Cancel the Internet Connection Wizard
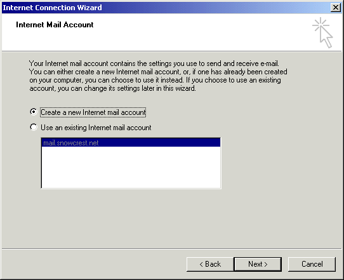The image size is (344, 280). (312, 264)
